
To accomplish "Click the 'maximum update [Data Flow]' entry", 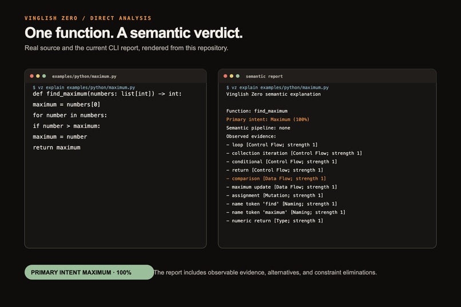I will point(281,187).
